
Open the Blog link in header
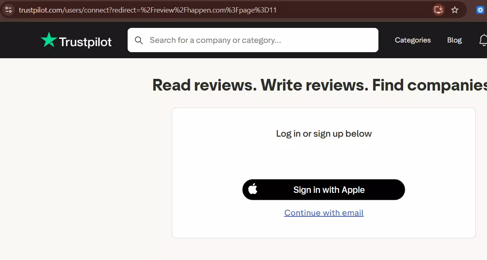[x=454, y=40]
